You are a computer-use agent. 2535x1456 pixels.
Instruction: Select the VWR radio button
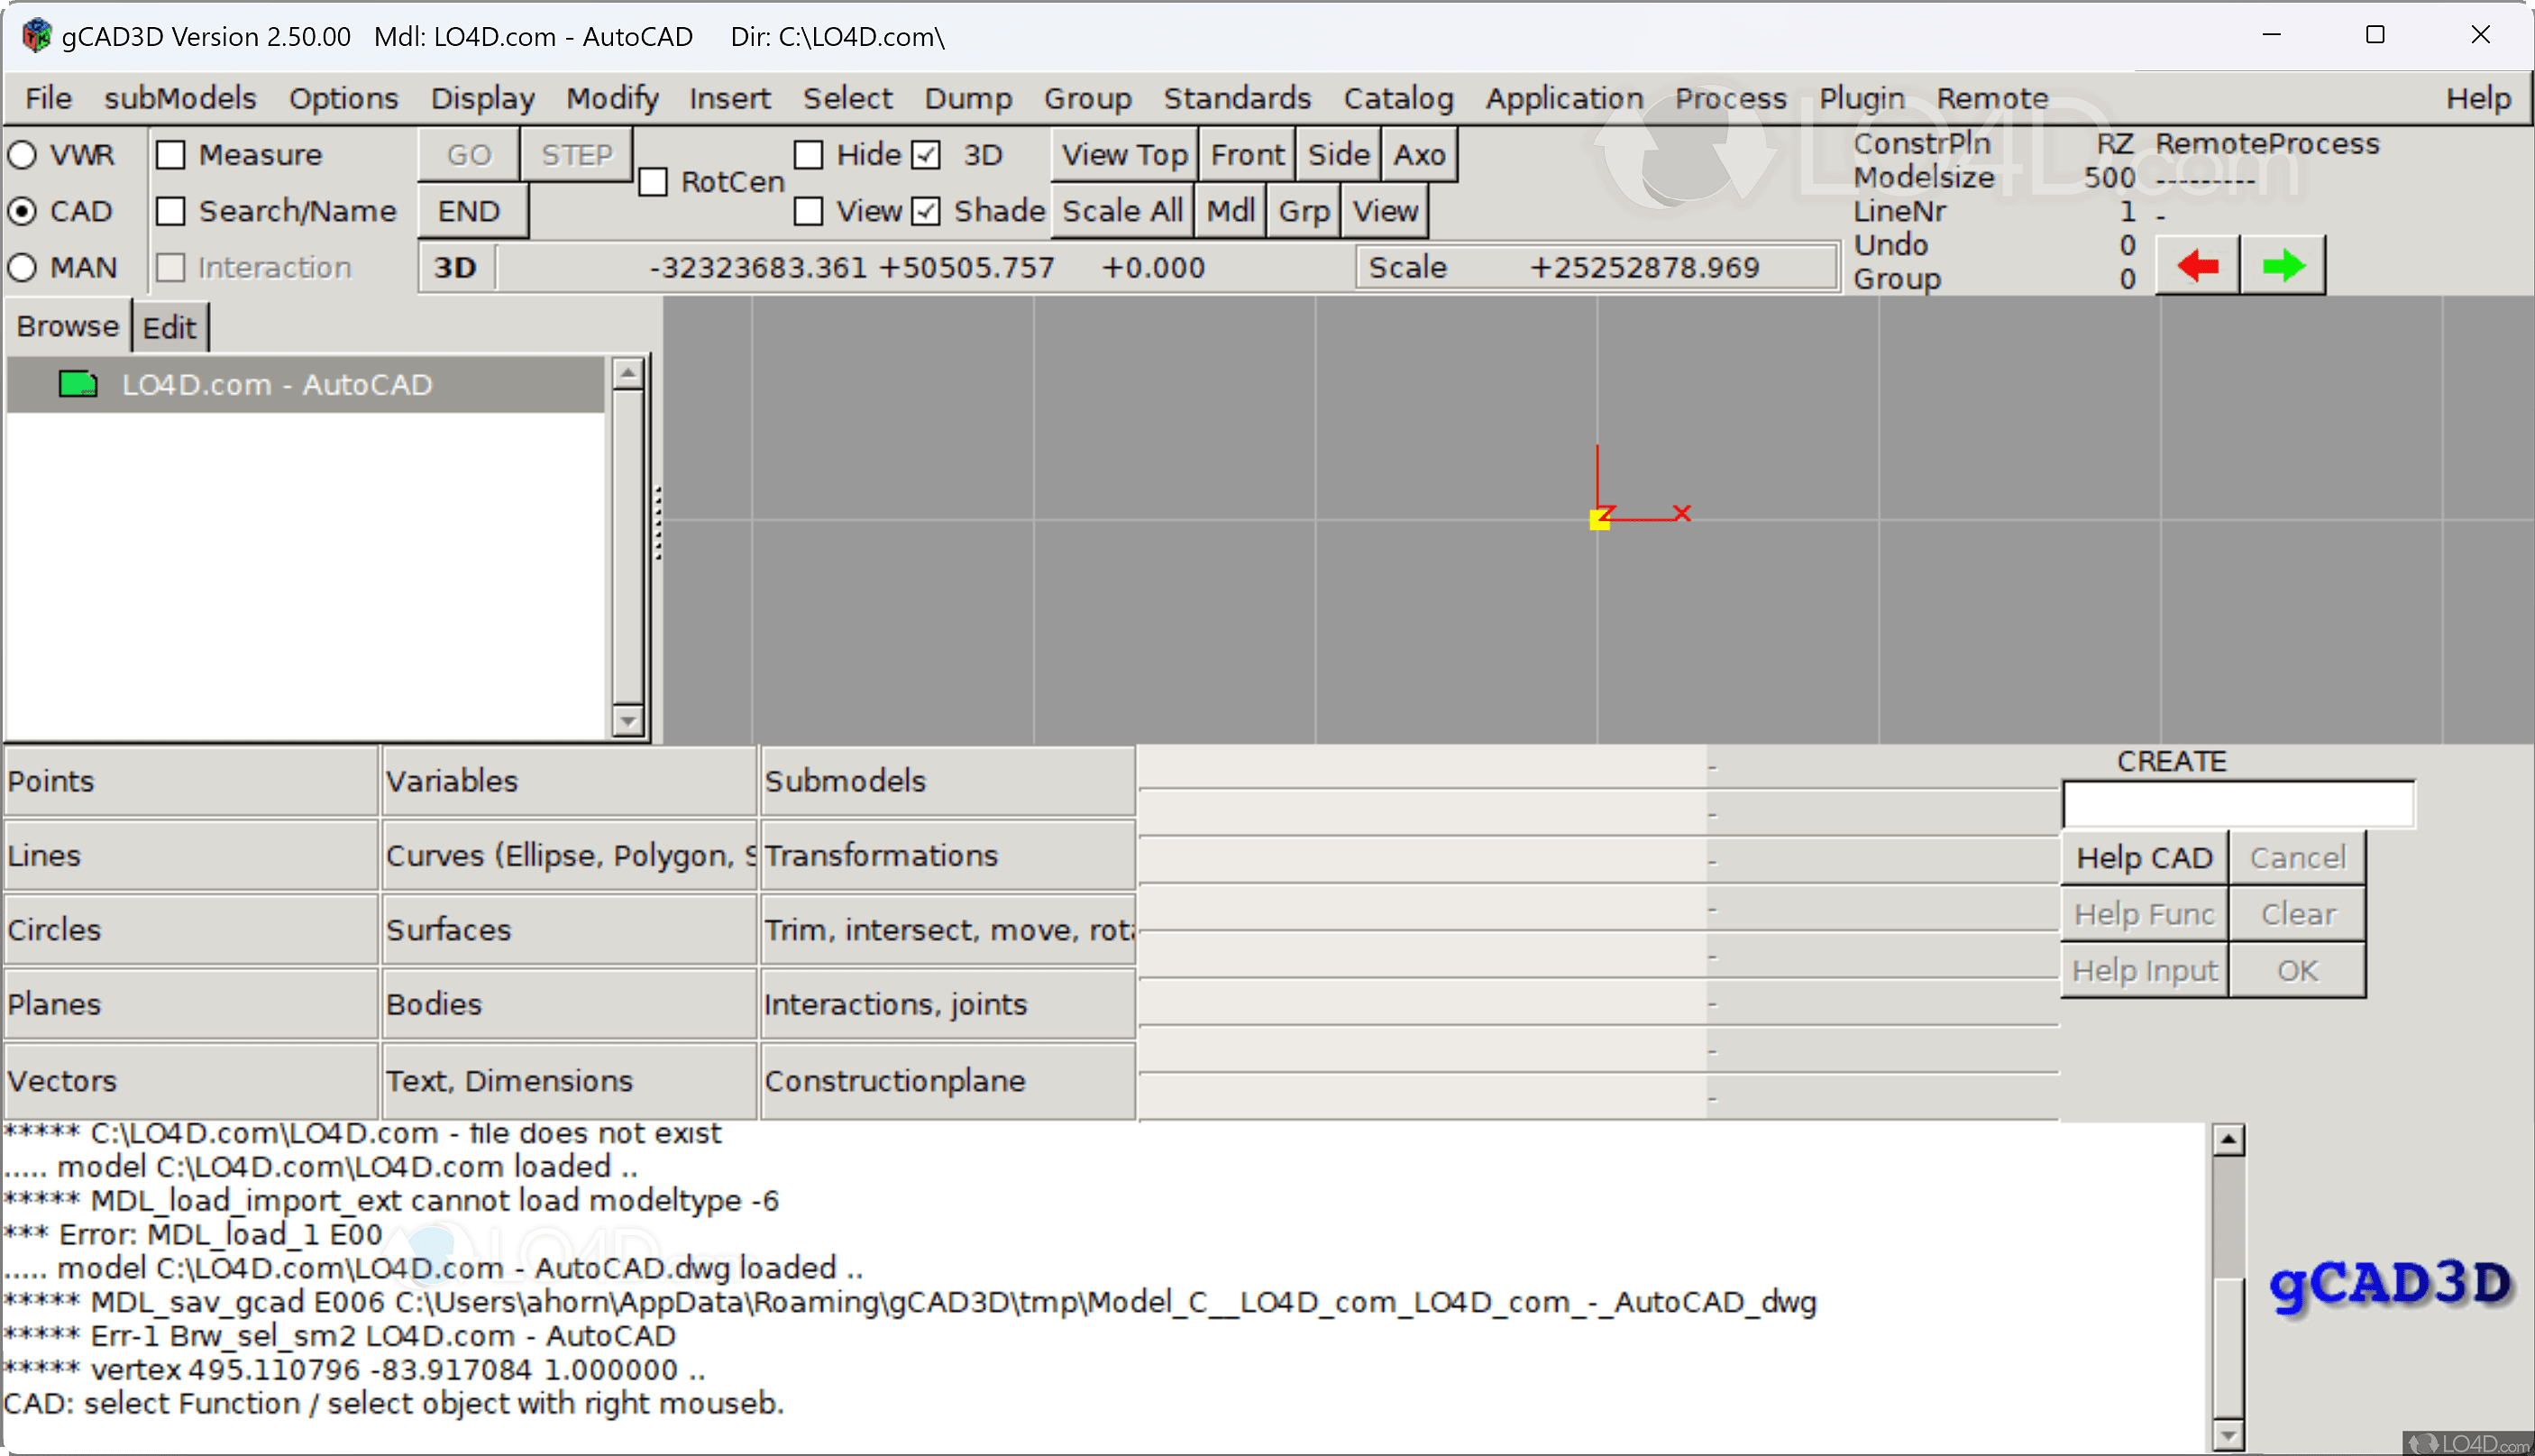coord(23,155)
